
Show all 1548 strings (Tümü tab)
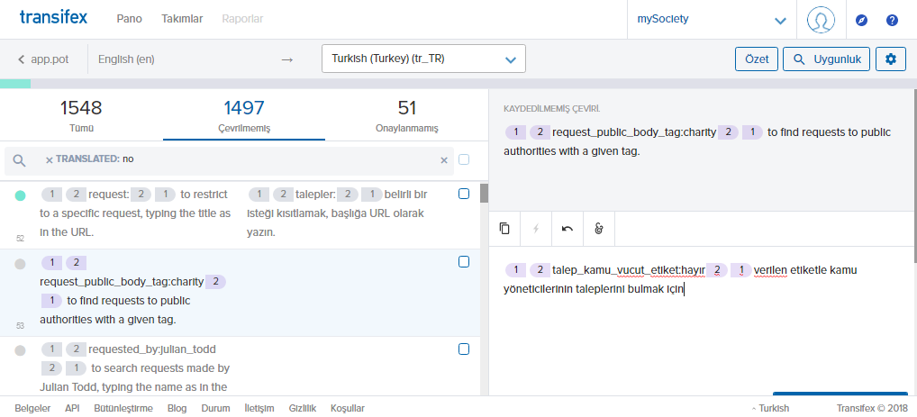pyautogui.click(x=81, y=115)
